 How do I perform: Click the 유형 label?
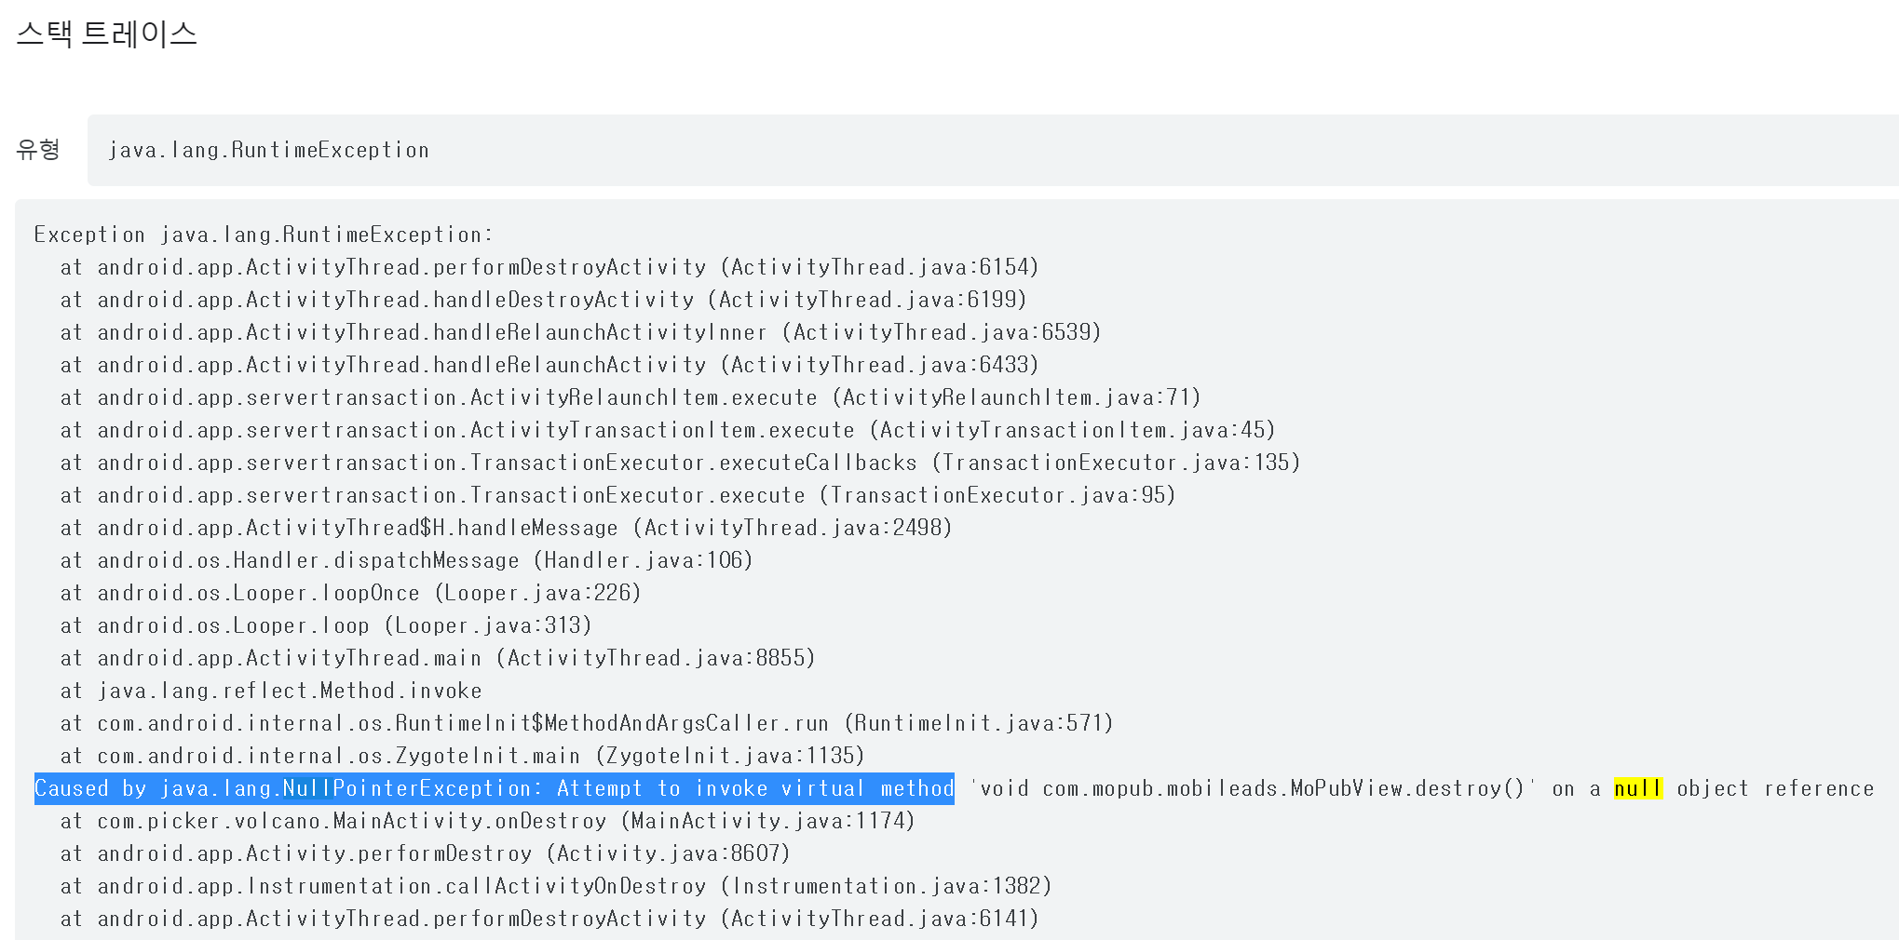click(x=38, y=150)
